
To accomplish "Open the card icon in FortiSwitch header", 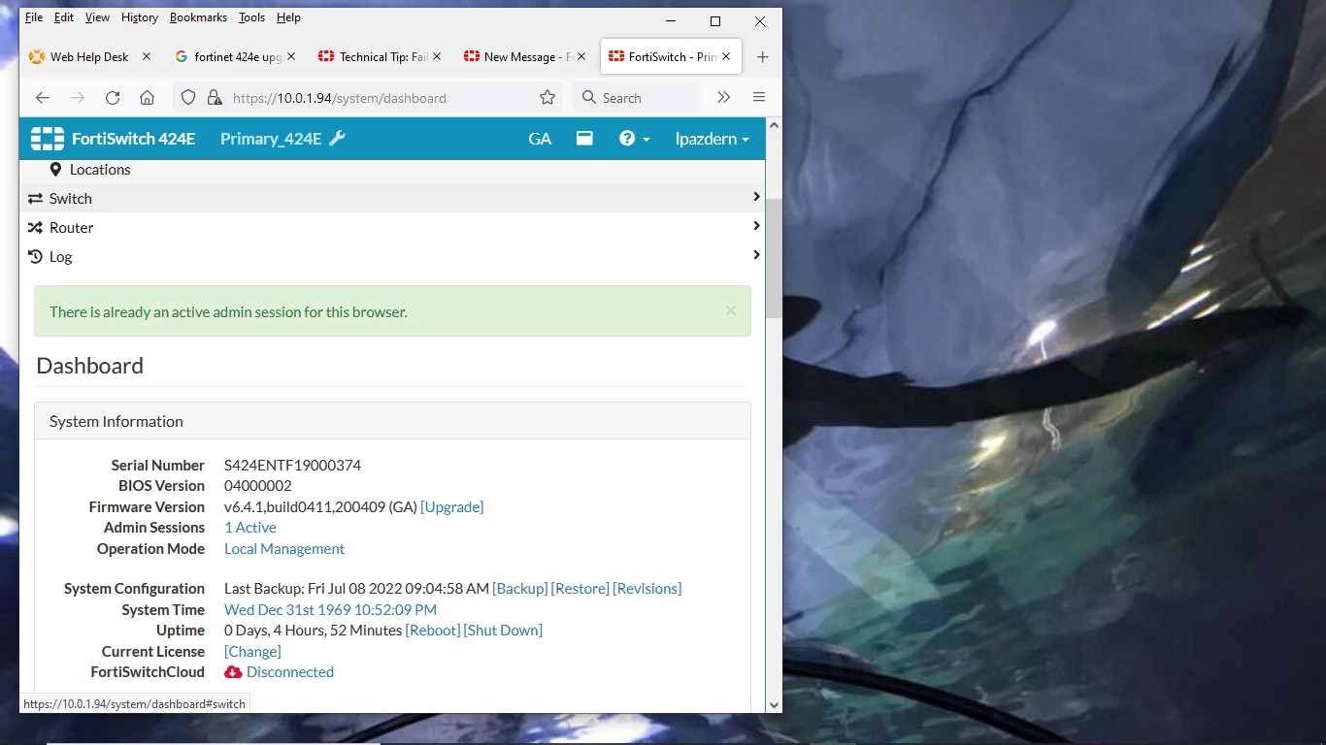I will click(x=584, y=139).
